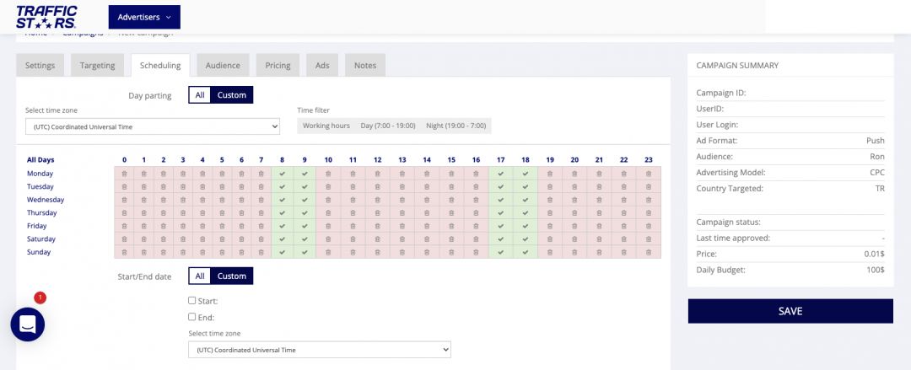The width and height of the screenshot is (911, 370).
Task: Click the Thursday hour 18 checkmark cell
Action: (x=526, y=212)
